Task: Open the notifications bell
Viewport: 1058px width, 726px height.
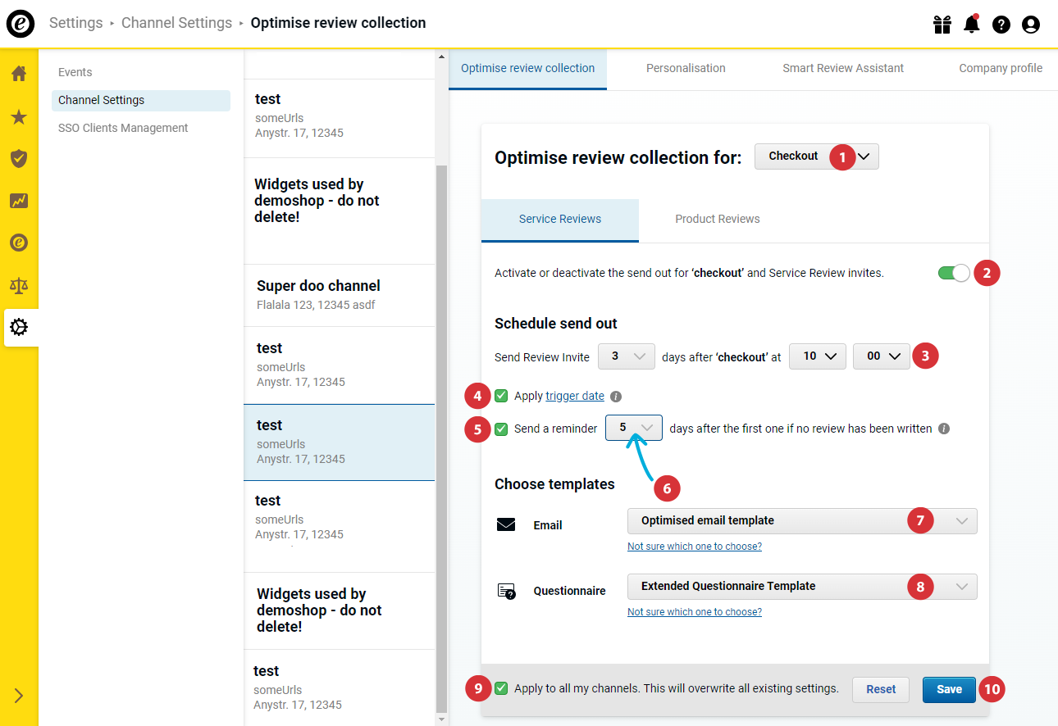Action: click(972, 24)
